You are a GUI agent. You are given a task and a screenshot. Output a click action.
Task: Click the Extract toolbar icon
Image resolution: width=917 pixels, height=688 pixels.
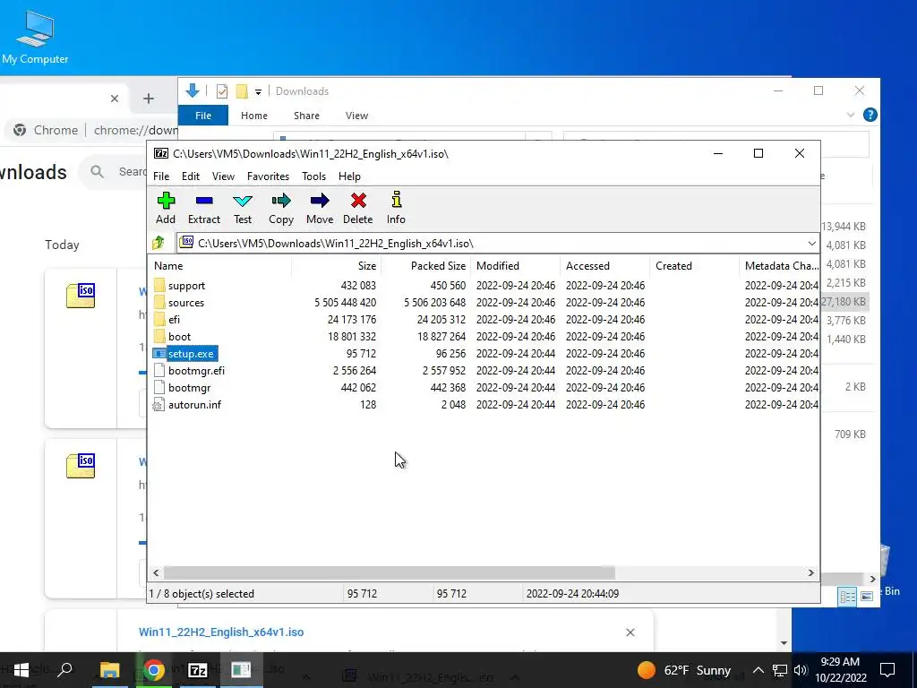(x=204, y=201)
